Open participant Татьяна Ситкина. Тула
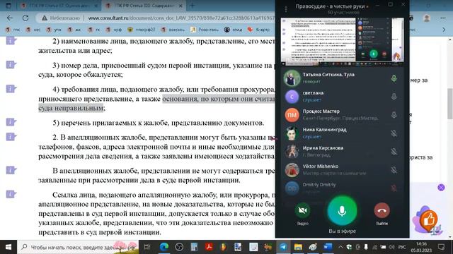Image resolution: width=453 pixels, height=254 pixels. pyautogui.click(x=342, y=78)
